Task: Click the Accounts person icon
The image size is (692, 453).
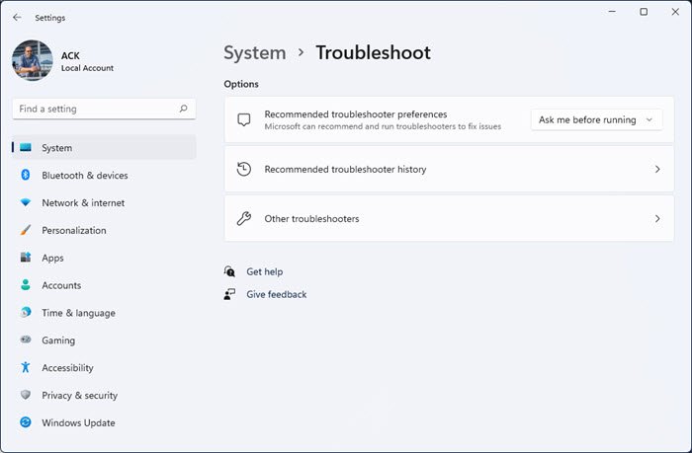Action: point(26,285)
